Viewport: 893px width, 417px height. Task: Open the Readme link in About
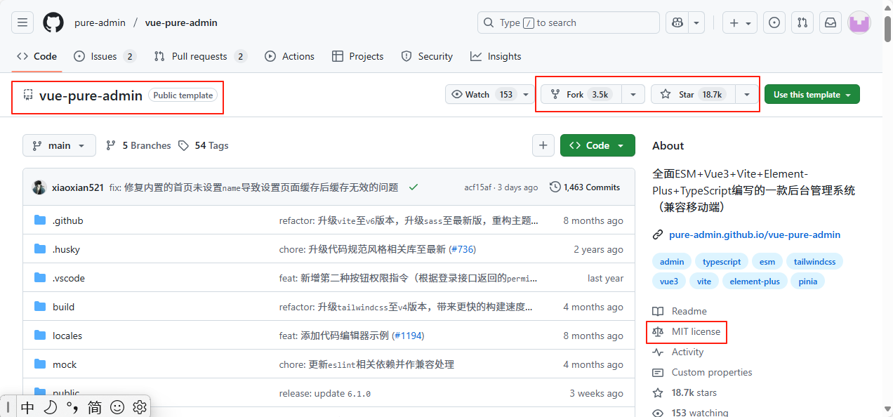pyautogui.click(x=680, y=311)
